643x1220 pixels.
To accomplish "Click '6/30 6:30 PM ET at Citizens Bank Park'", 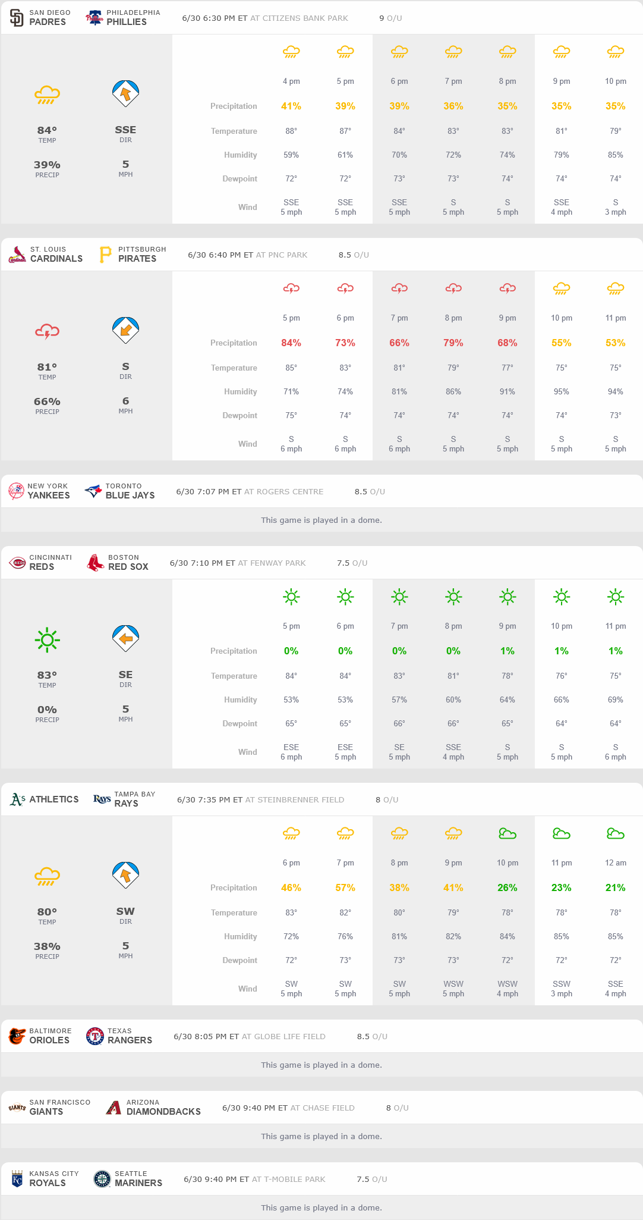I will click(x=265, y=18).
